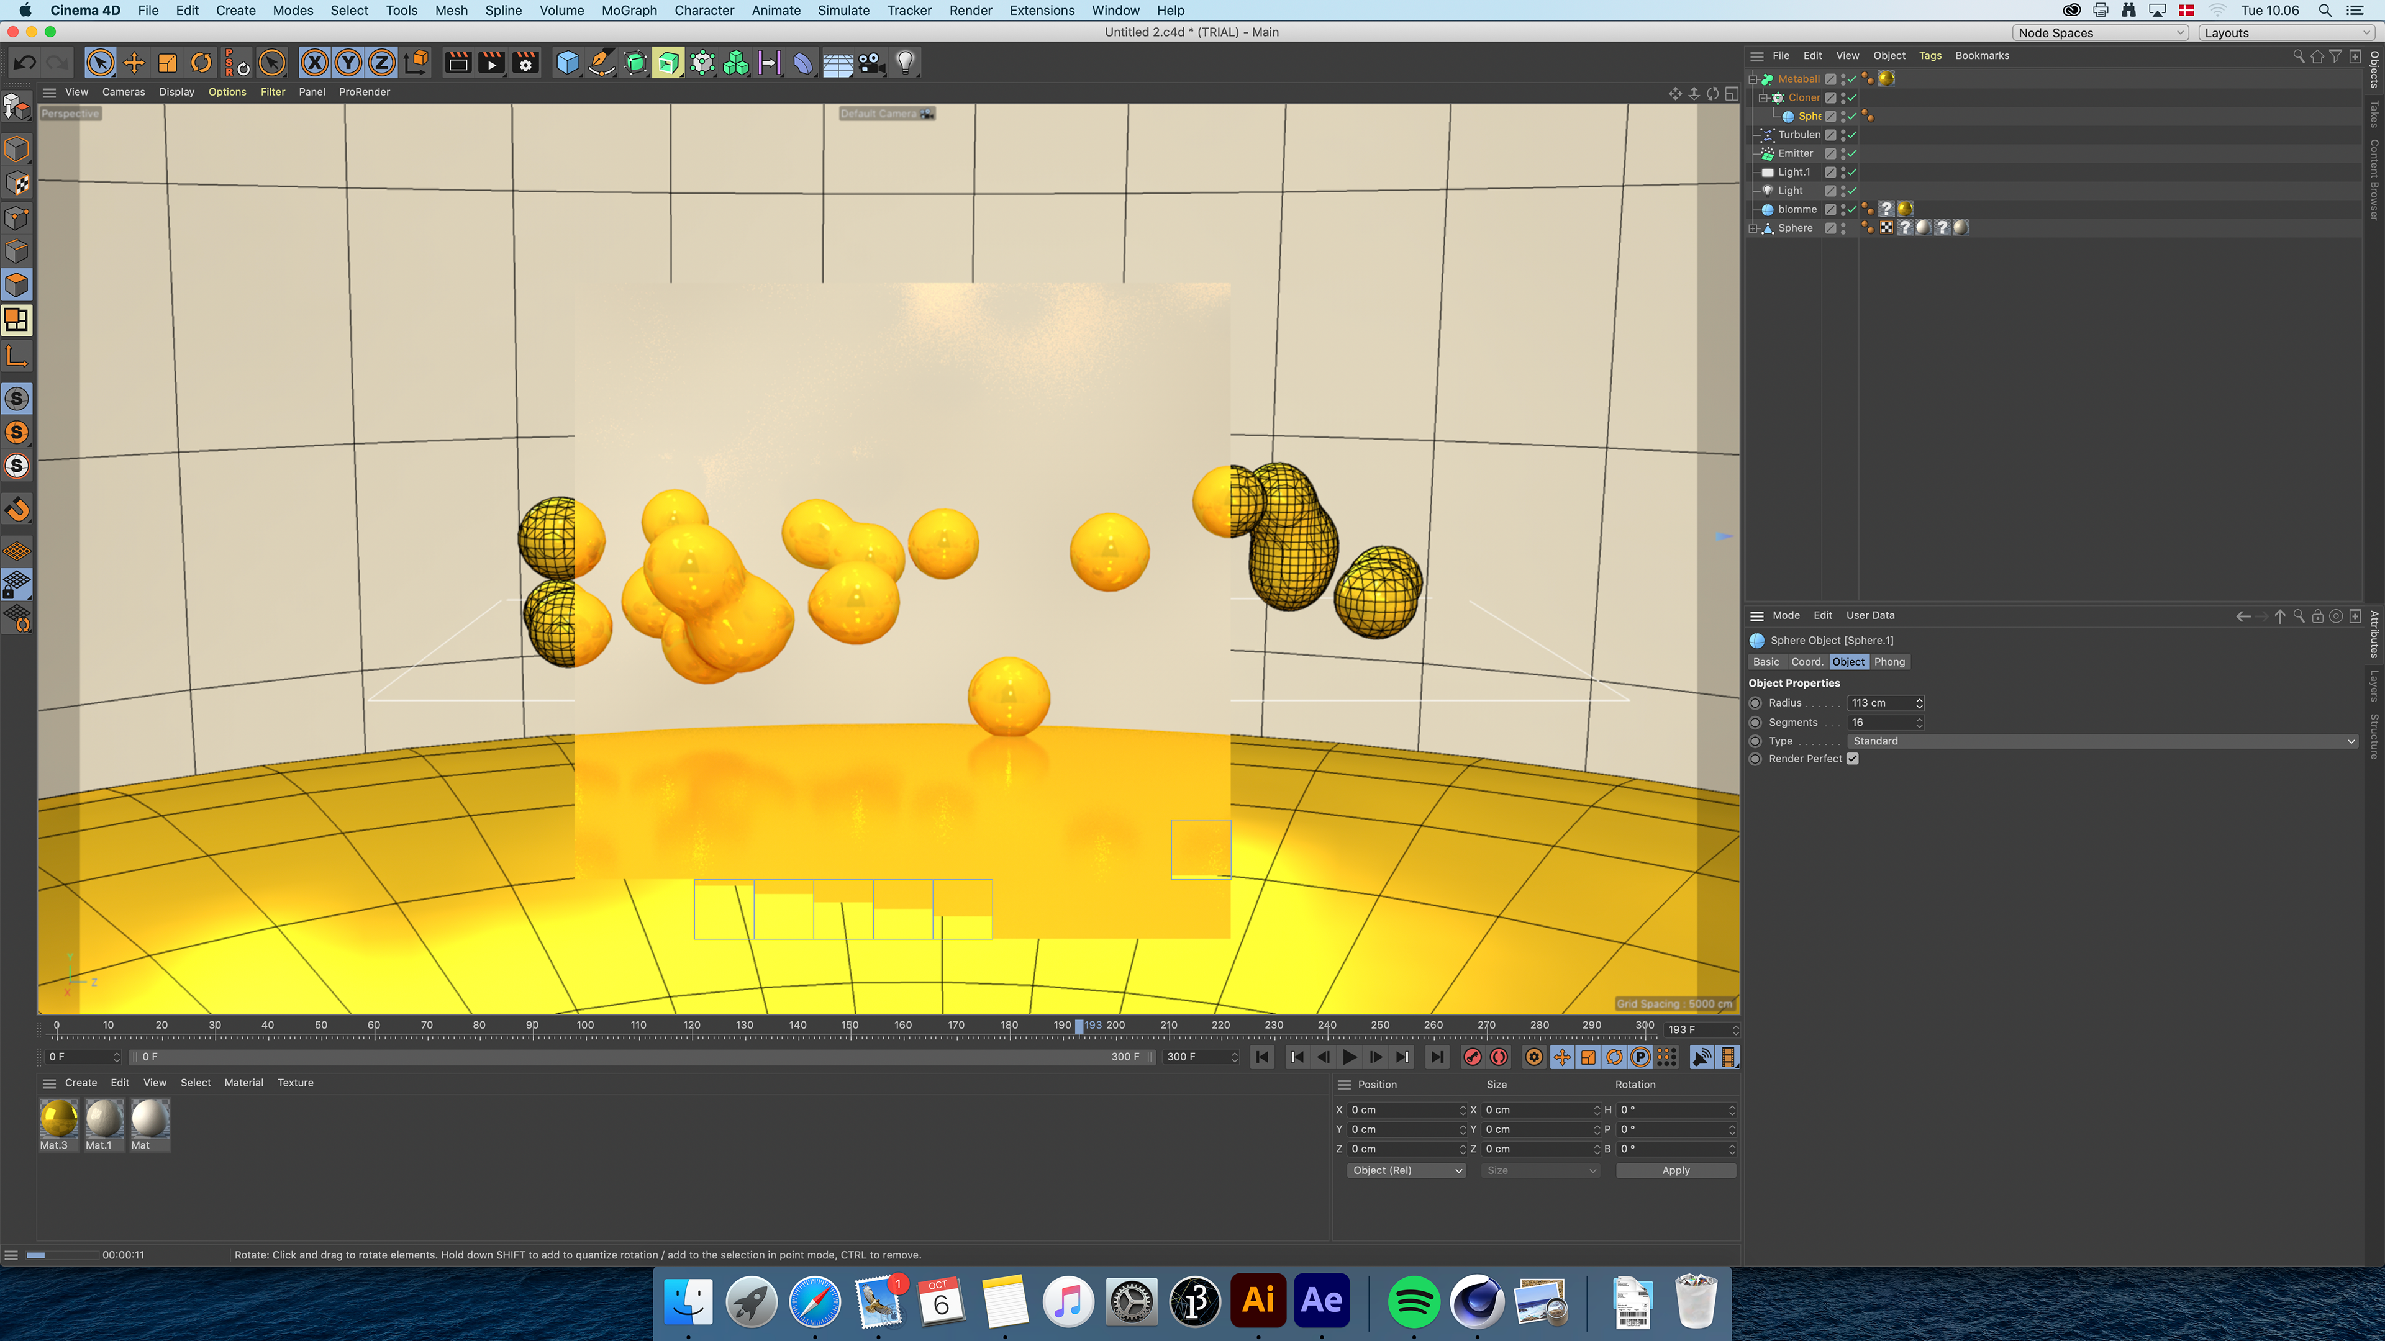Open the Object (Rel) coordinate dropdown
Image resolution: width=2385 pixels, height=1341 pixels.
1406,1171
